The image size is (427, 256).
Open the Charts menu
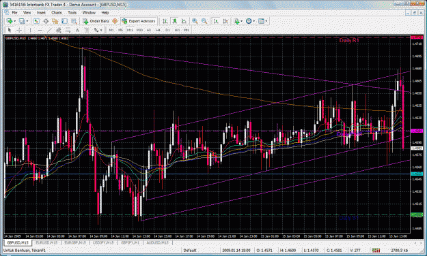pos(57,12)
